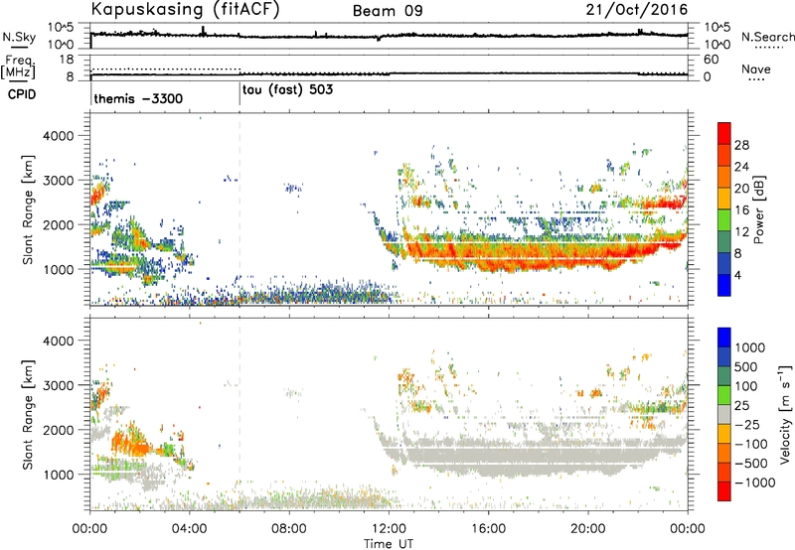Click the "04:00" time axis tick label
The height and width of the screenshot is (550, 795).
[190, 529]
